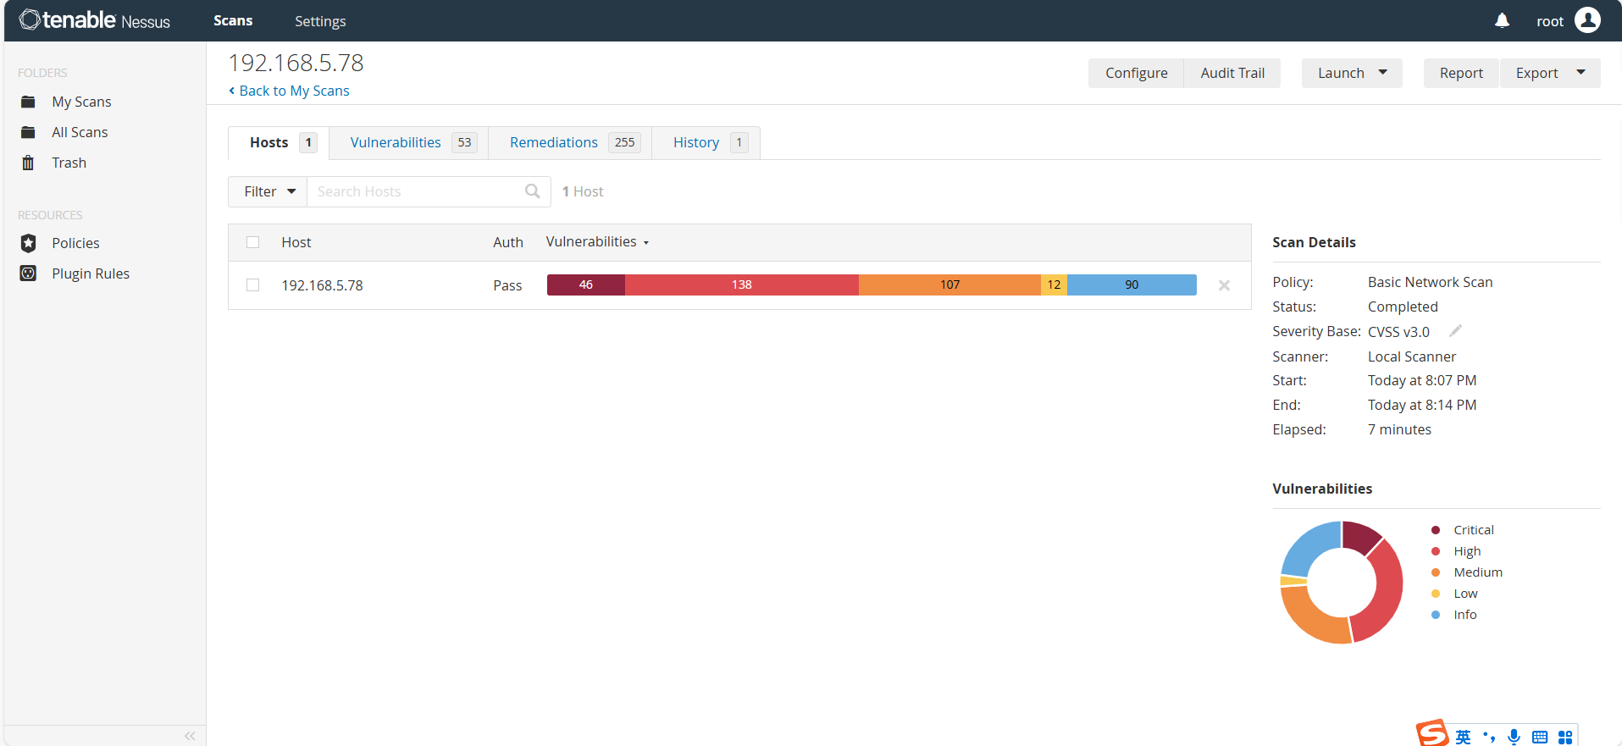Click the notifications bell icon
1622x746 pixels.
click(x=1502, y=20)
